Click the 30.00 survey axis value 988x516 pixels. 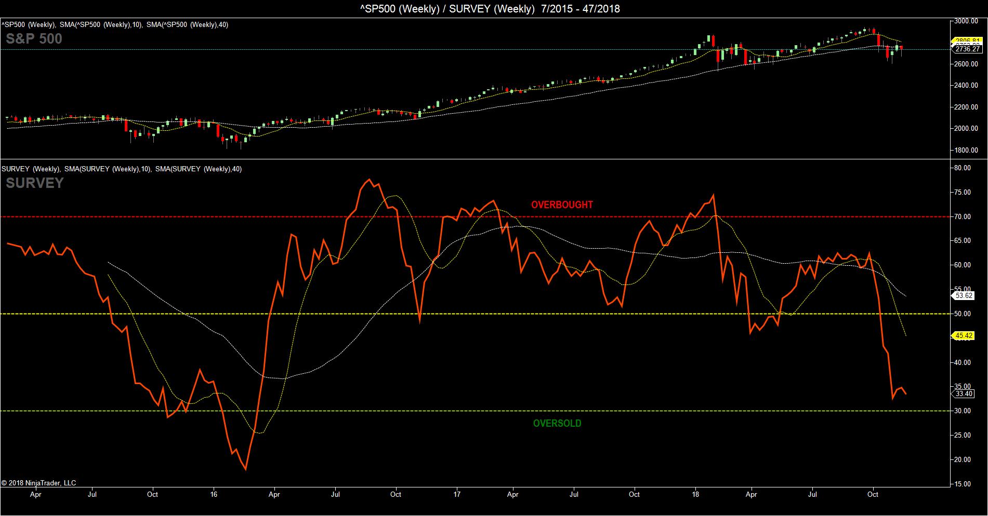tap(963, 411)
